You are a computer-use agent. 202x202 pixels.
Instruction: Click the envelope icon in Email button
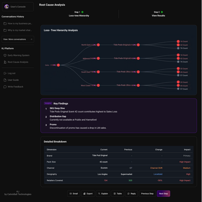coord(71,194)
